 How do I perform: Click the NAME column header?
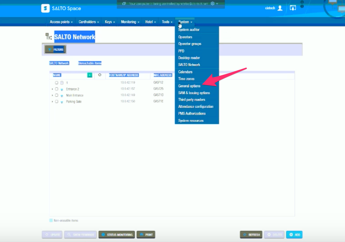coord(57,75)
